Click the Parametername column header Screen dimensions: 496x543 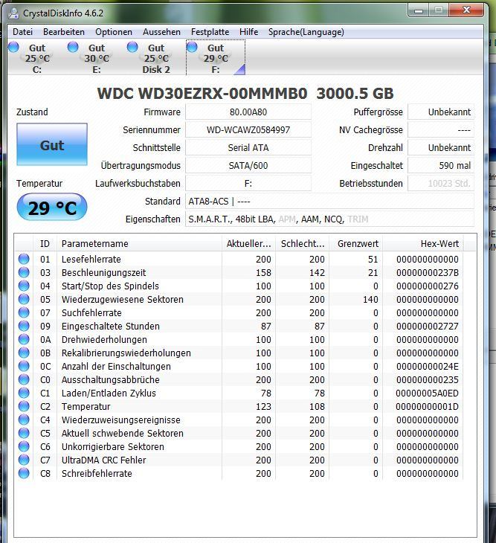click(x=139, y=244)
